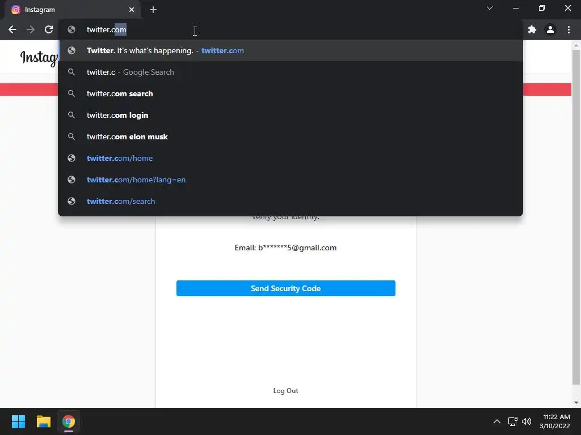
Task: Click the address bar containing twitter.com
Action: [290, 29]
